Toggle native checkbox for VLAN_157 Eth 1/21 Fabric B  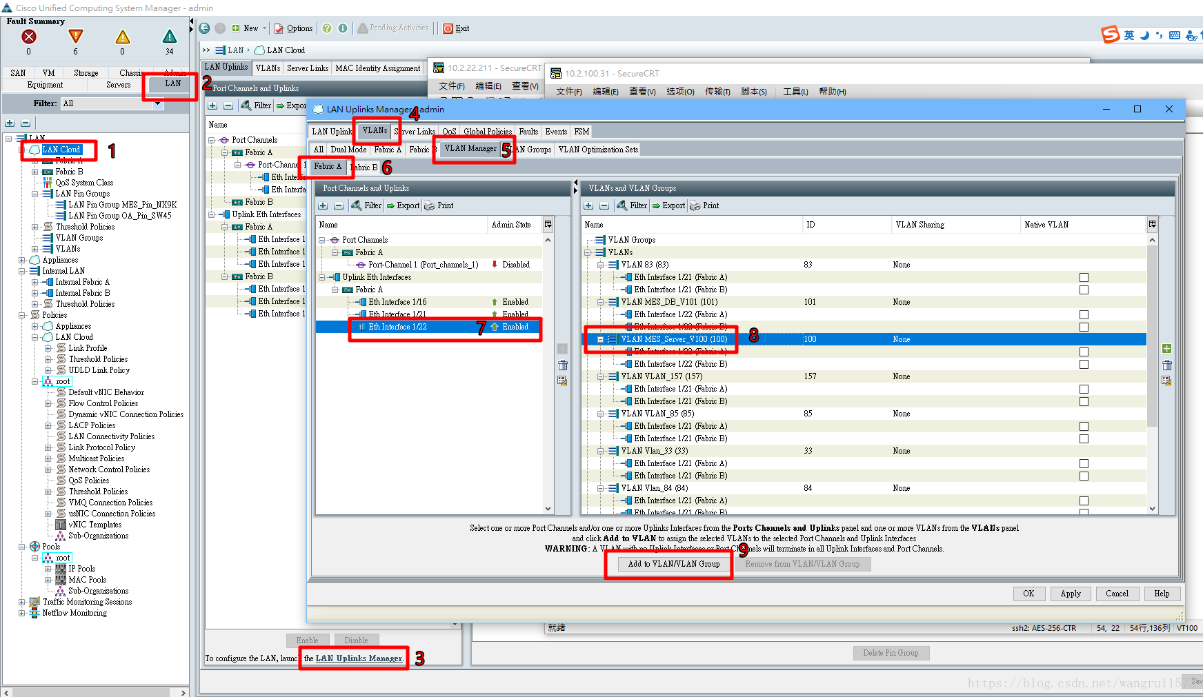coord(1084,401)
